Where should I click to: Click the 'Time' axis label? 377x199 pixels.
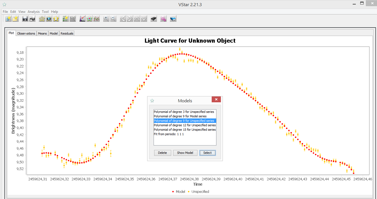click(x=198, y=184)
